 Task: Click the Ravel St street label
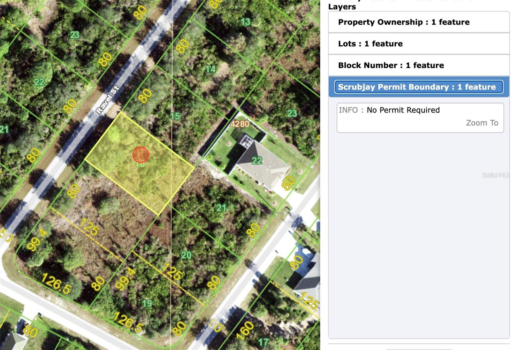click(107, 99)
